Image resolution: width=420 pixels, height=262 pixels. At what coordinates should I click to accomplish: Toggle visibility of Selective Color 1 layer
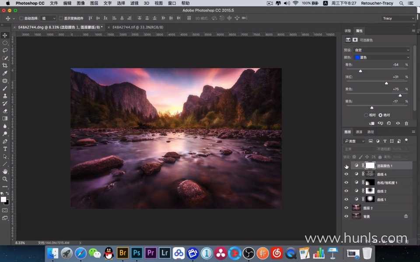[x=346, y=166]
